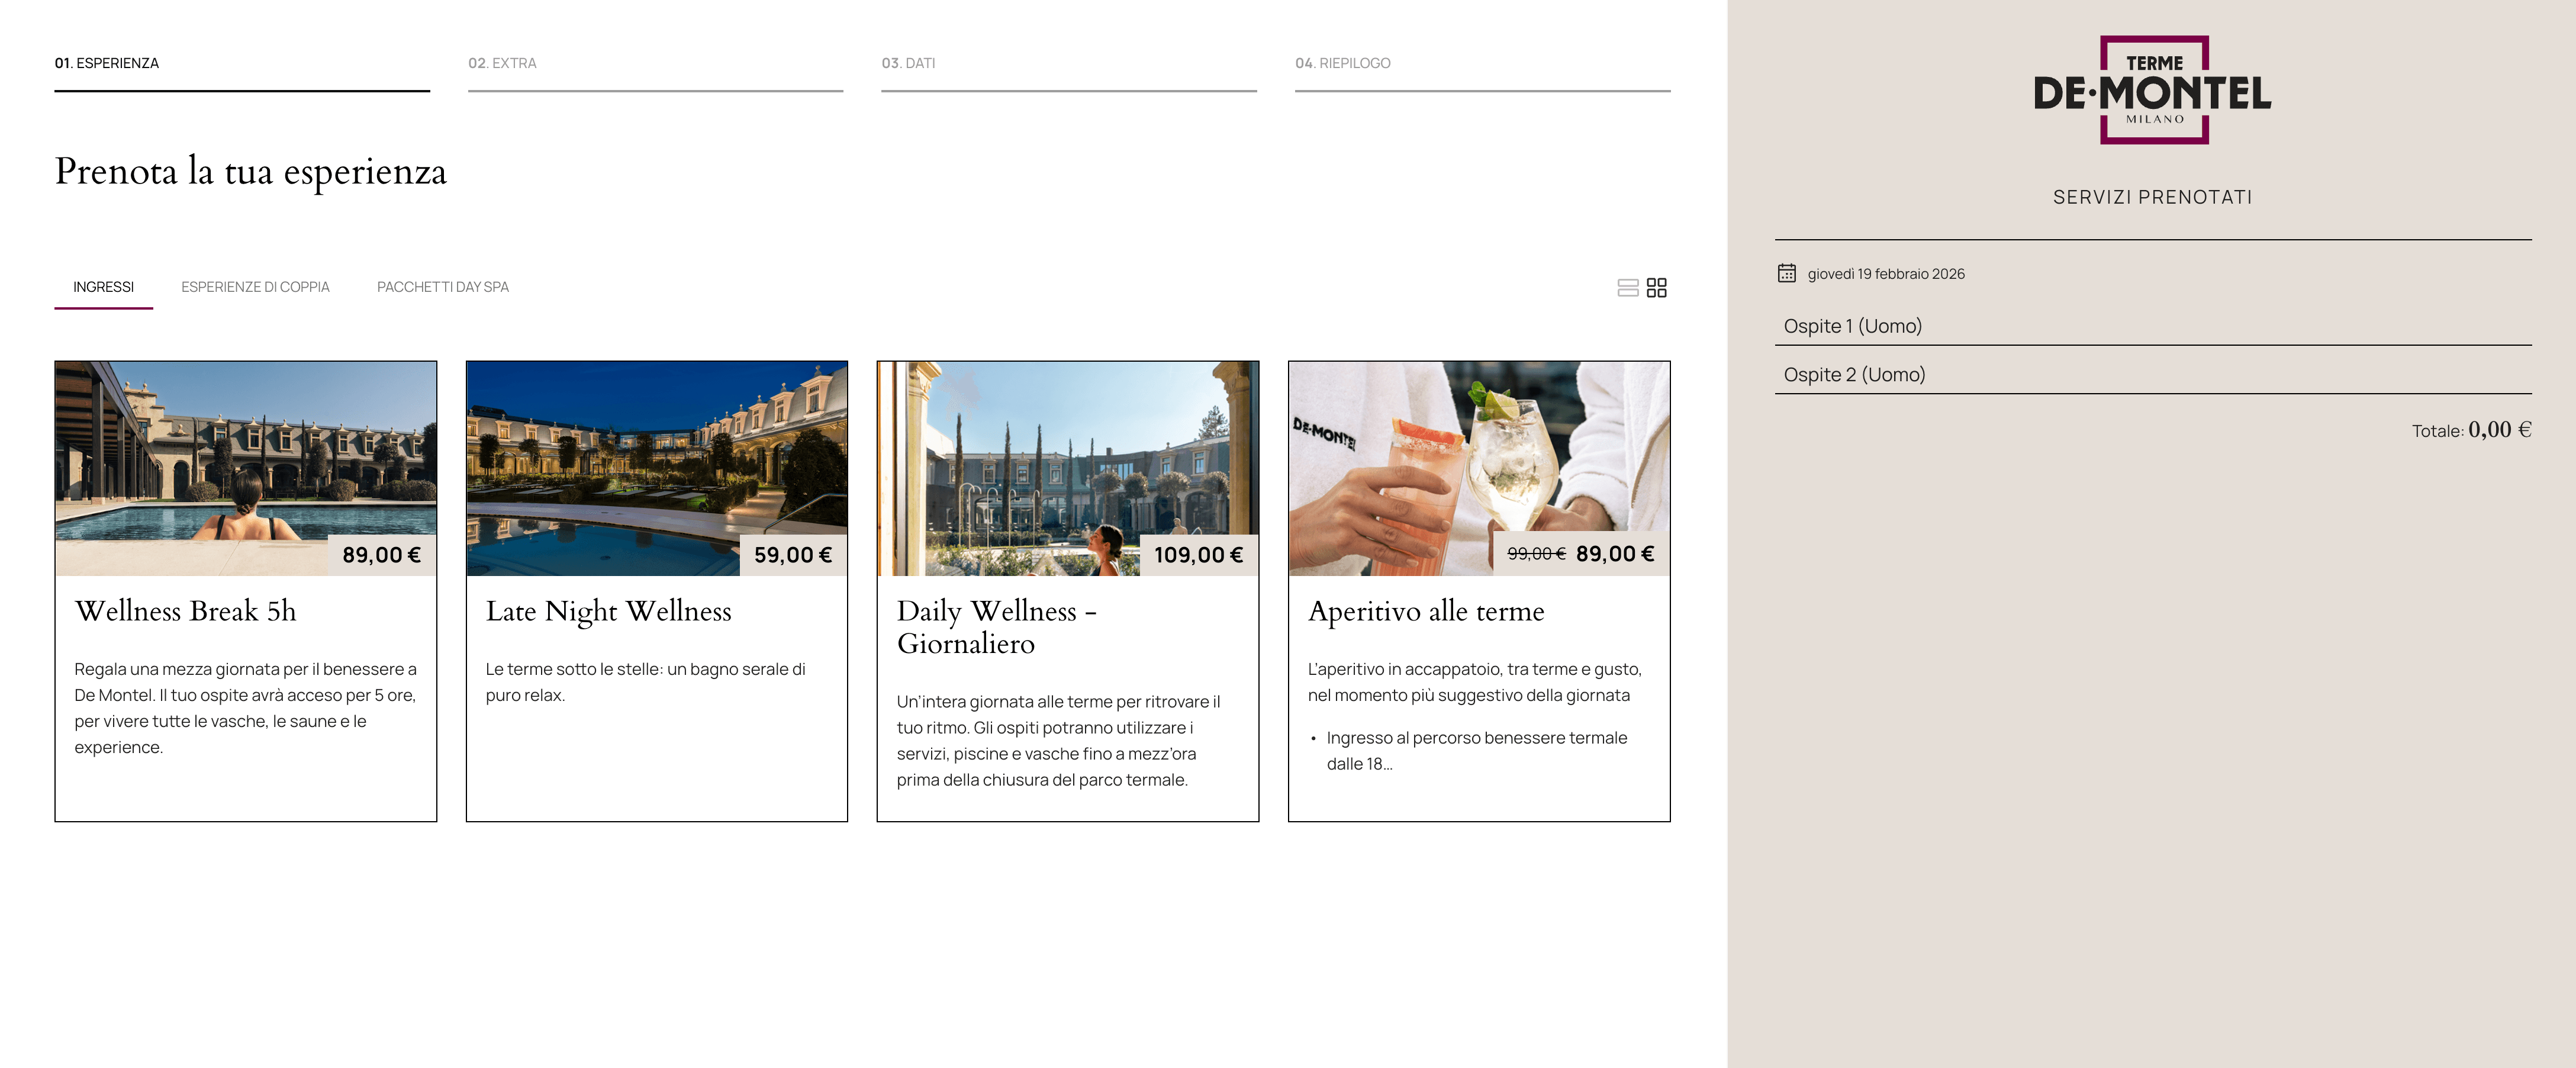The width and height of the screenshot is (2576, 1068).
Task: Switch to list view layout icon
Action: coord(1627,288)
